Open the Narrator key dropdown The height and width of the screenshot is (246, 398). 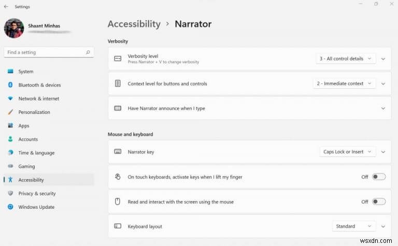coord(347,152)
